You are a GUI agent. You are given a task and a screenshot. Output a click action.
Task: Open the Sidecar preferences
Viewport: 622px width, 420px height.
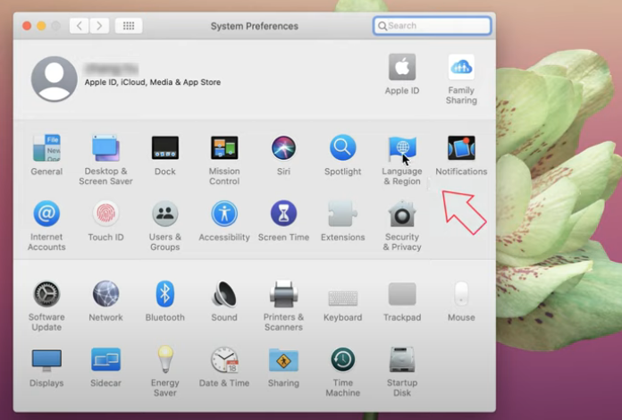coord(105,360)
